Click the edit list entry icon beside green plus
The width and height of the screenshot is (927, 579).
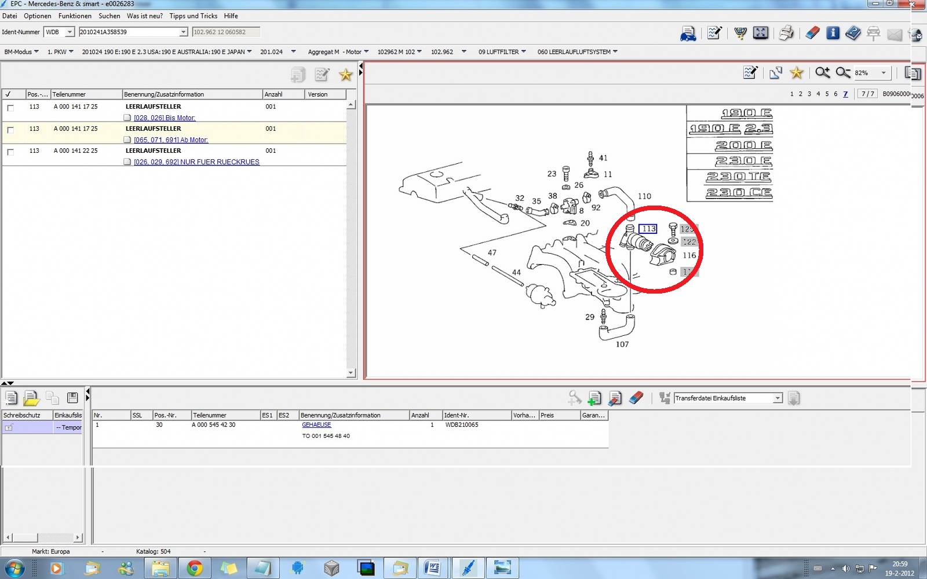[x=615, y=398]
